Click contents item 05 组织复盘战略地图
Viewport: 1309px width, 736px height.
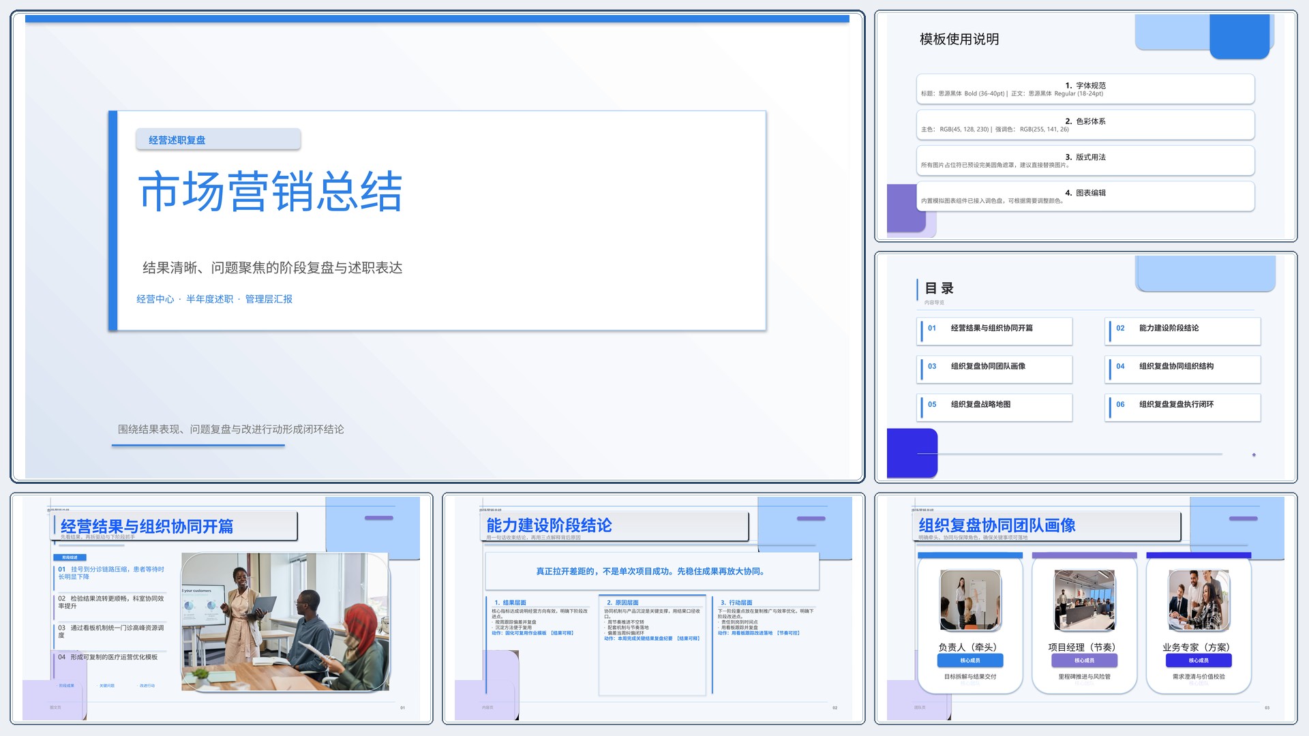tap(995, 408)
